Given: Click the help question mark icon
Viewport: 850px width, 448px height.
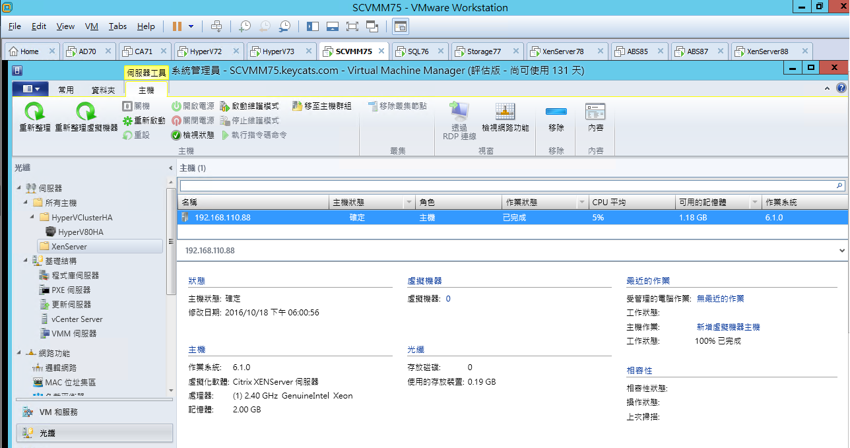Looking at the screenshot, I should 841,88.
